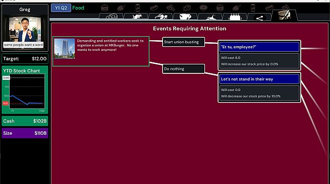Open the domed building tab
Viewport: 330px width, 184px height.
pos(111,17)
